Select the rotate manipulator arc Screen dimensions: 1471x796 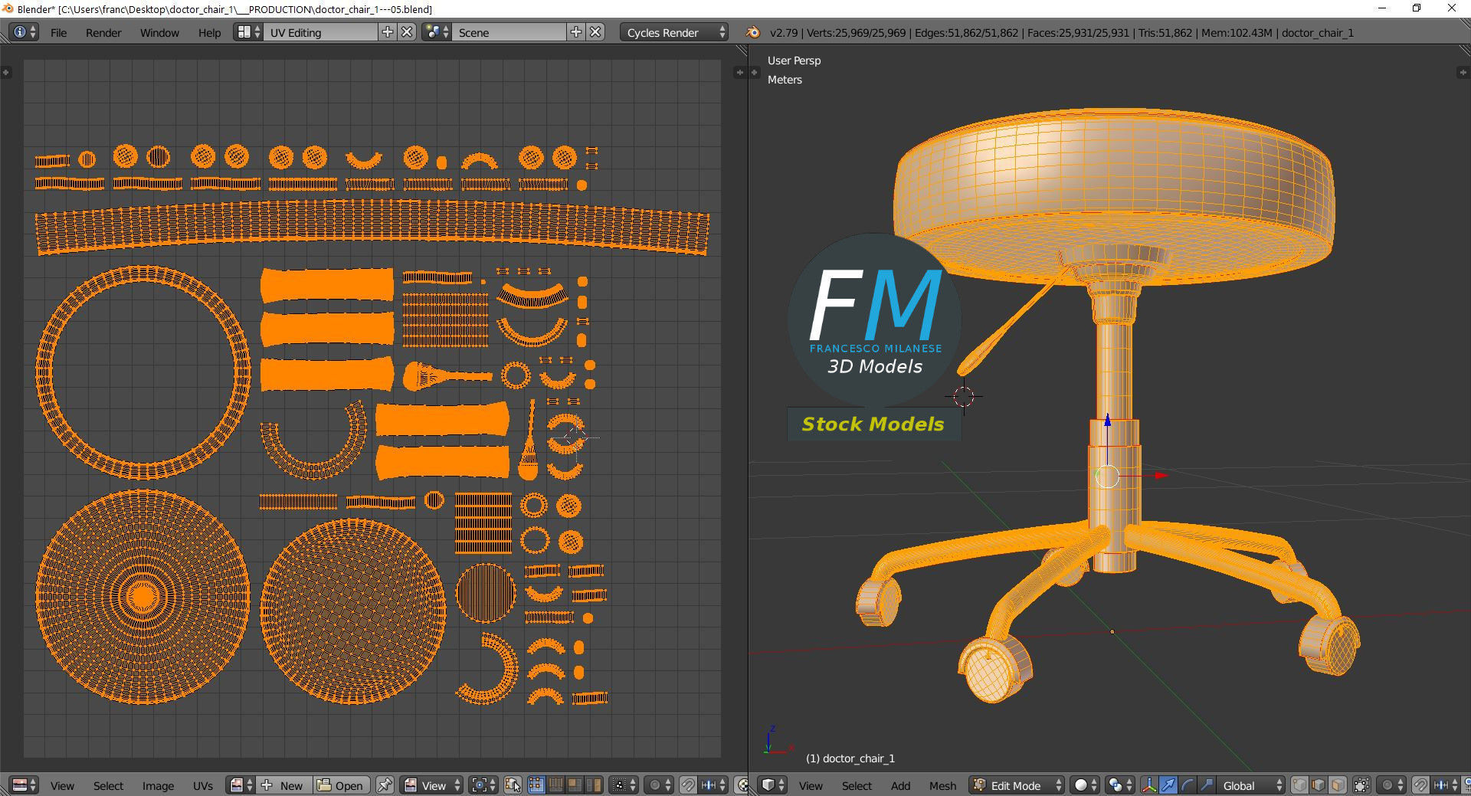point(1187,785)
